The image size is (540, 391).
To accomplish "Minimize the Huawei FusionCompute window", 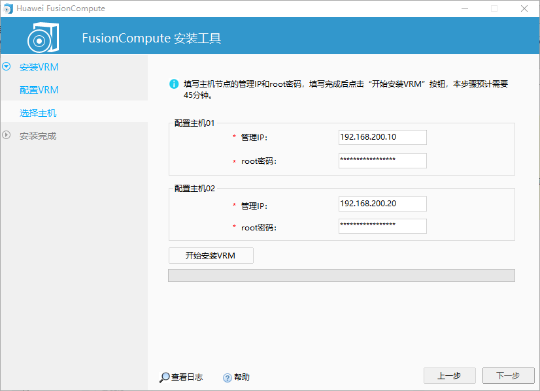I will (x=465, y=8).
